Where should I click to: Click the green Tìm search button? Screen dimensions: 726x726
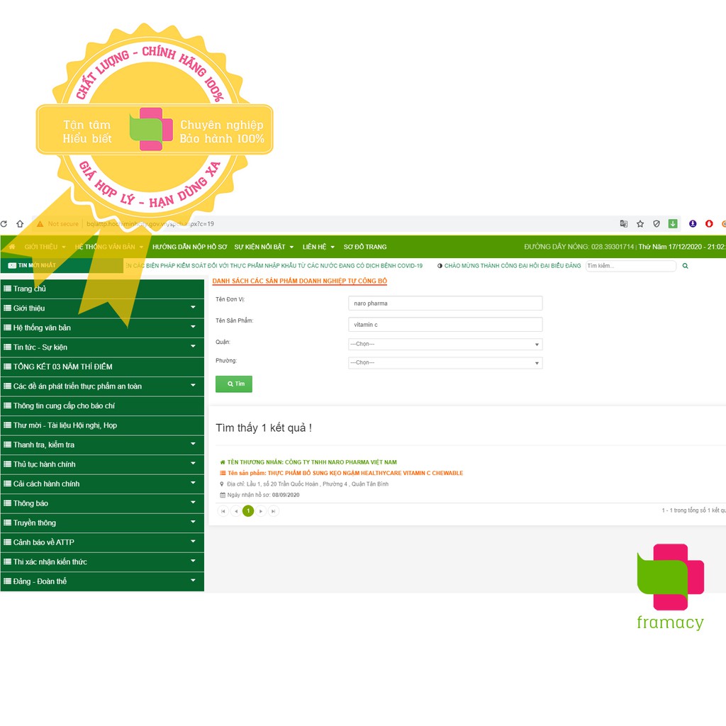click(x=234, y=384)
